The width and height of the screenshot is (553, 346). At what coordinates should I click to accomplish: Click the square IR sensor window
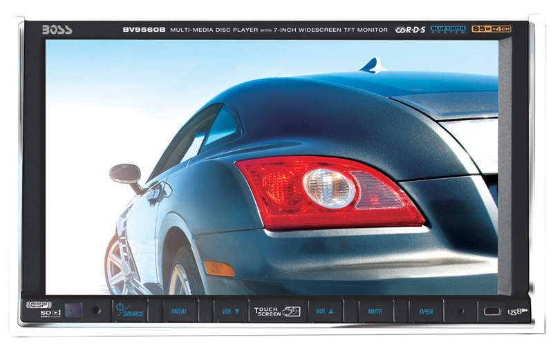click(73, 310)
